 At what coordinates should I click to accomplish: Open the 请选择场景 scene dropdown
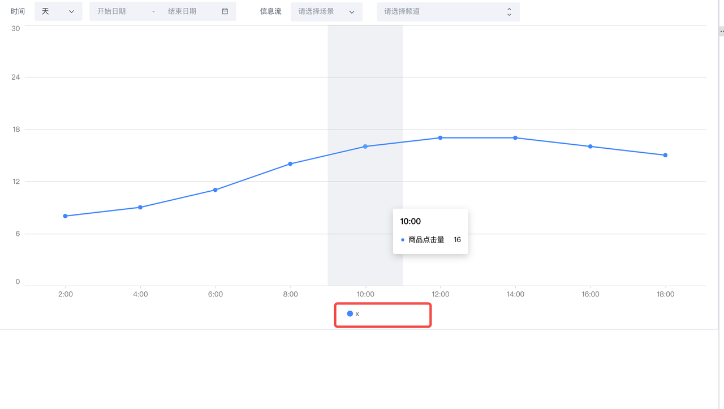[x=327, y=11]
